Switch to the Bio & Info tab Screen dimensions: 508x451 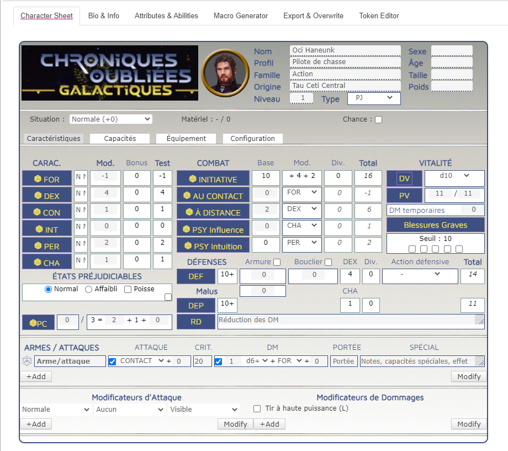pyautogui.click(x=103, y=15)
